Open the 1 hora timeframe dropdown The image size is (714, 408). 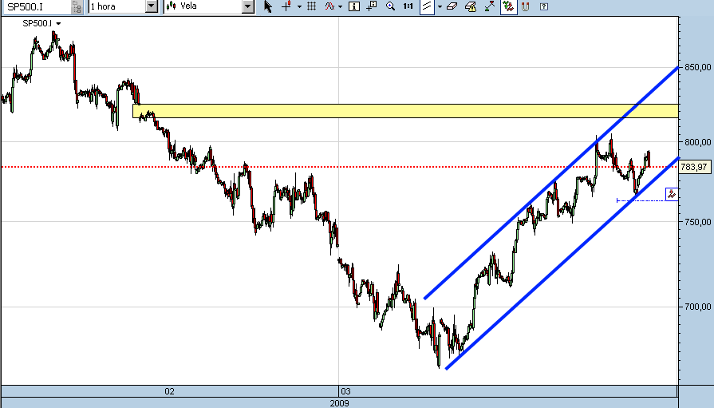click(x=152, y=6)
